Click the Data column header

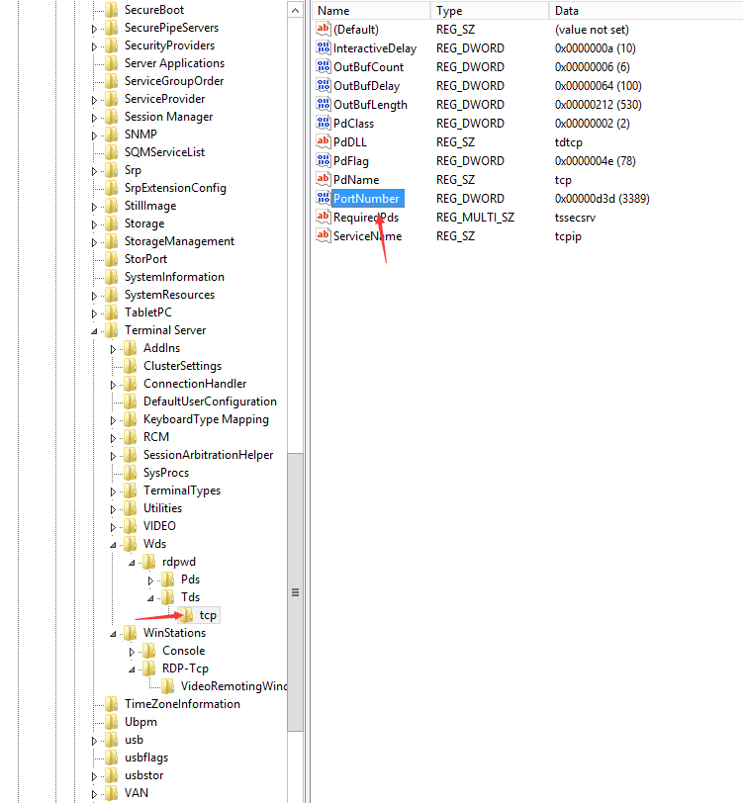click(x=643, y=10)
